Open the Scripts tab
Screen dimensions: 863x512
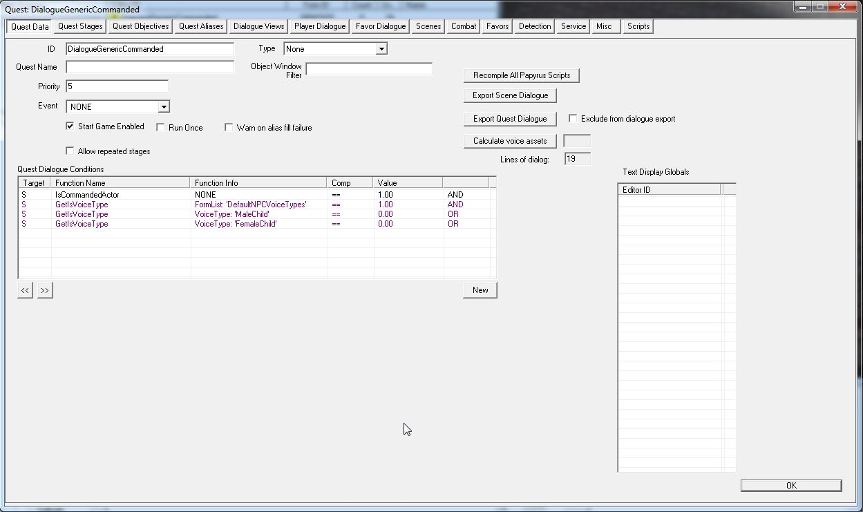(x=638, y=26)
